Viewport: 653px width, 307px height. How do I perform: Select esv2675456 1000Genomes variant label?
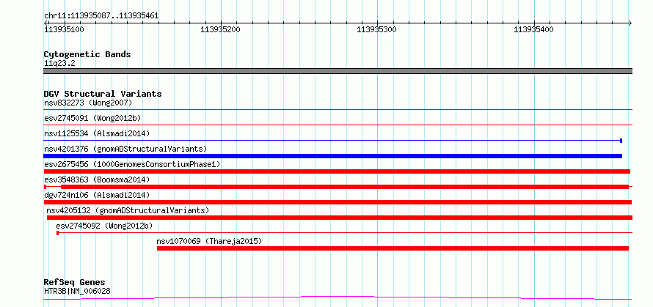point(132,164)
